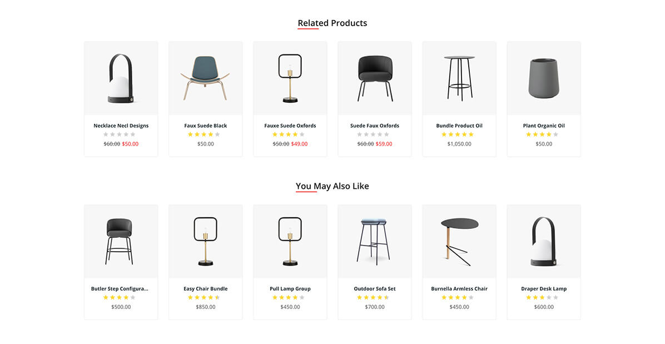Click the Faux Suede Black product name
The image size is (665, 344).
(x=205, y=126)
